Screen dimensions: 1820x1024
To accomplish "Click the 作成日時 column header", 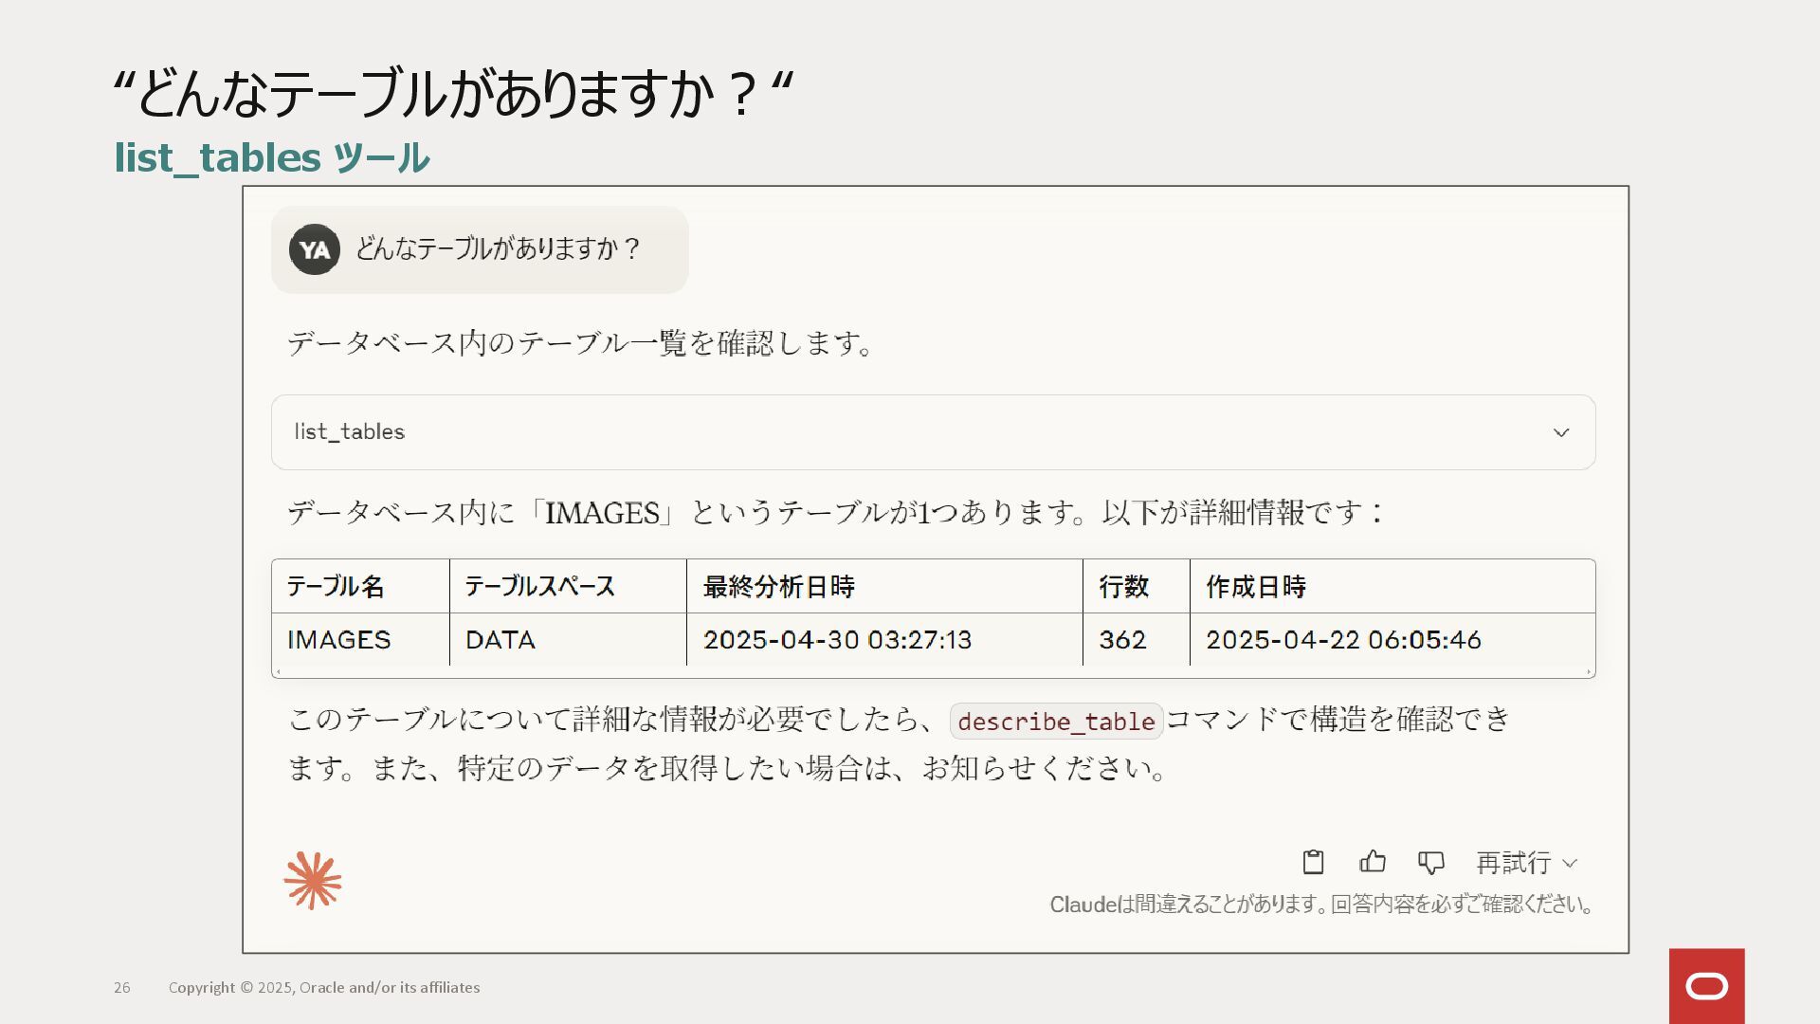I will point(1255,587).
